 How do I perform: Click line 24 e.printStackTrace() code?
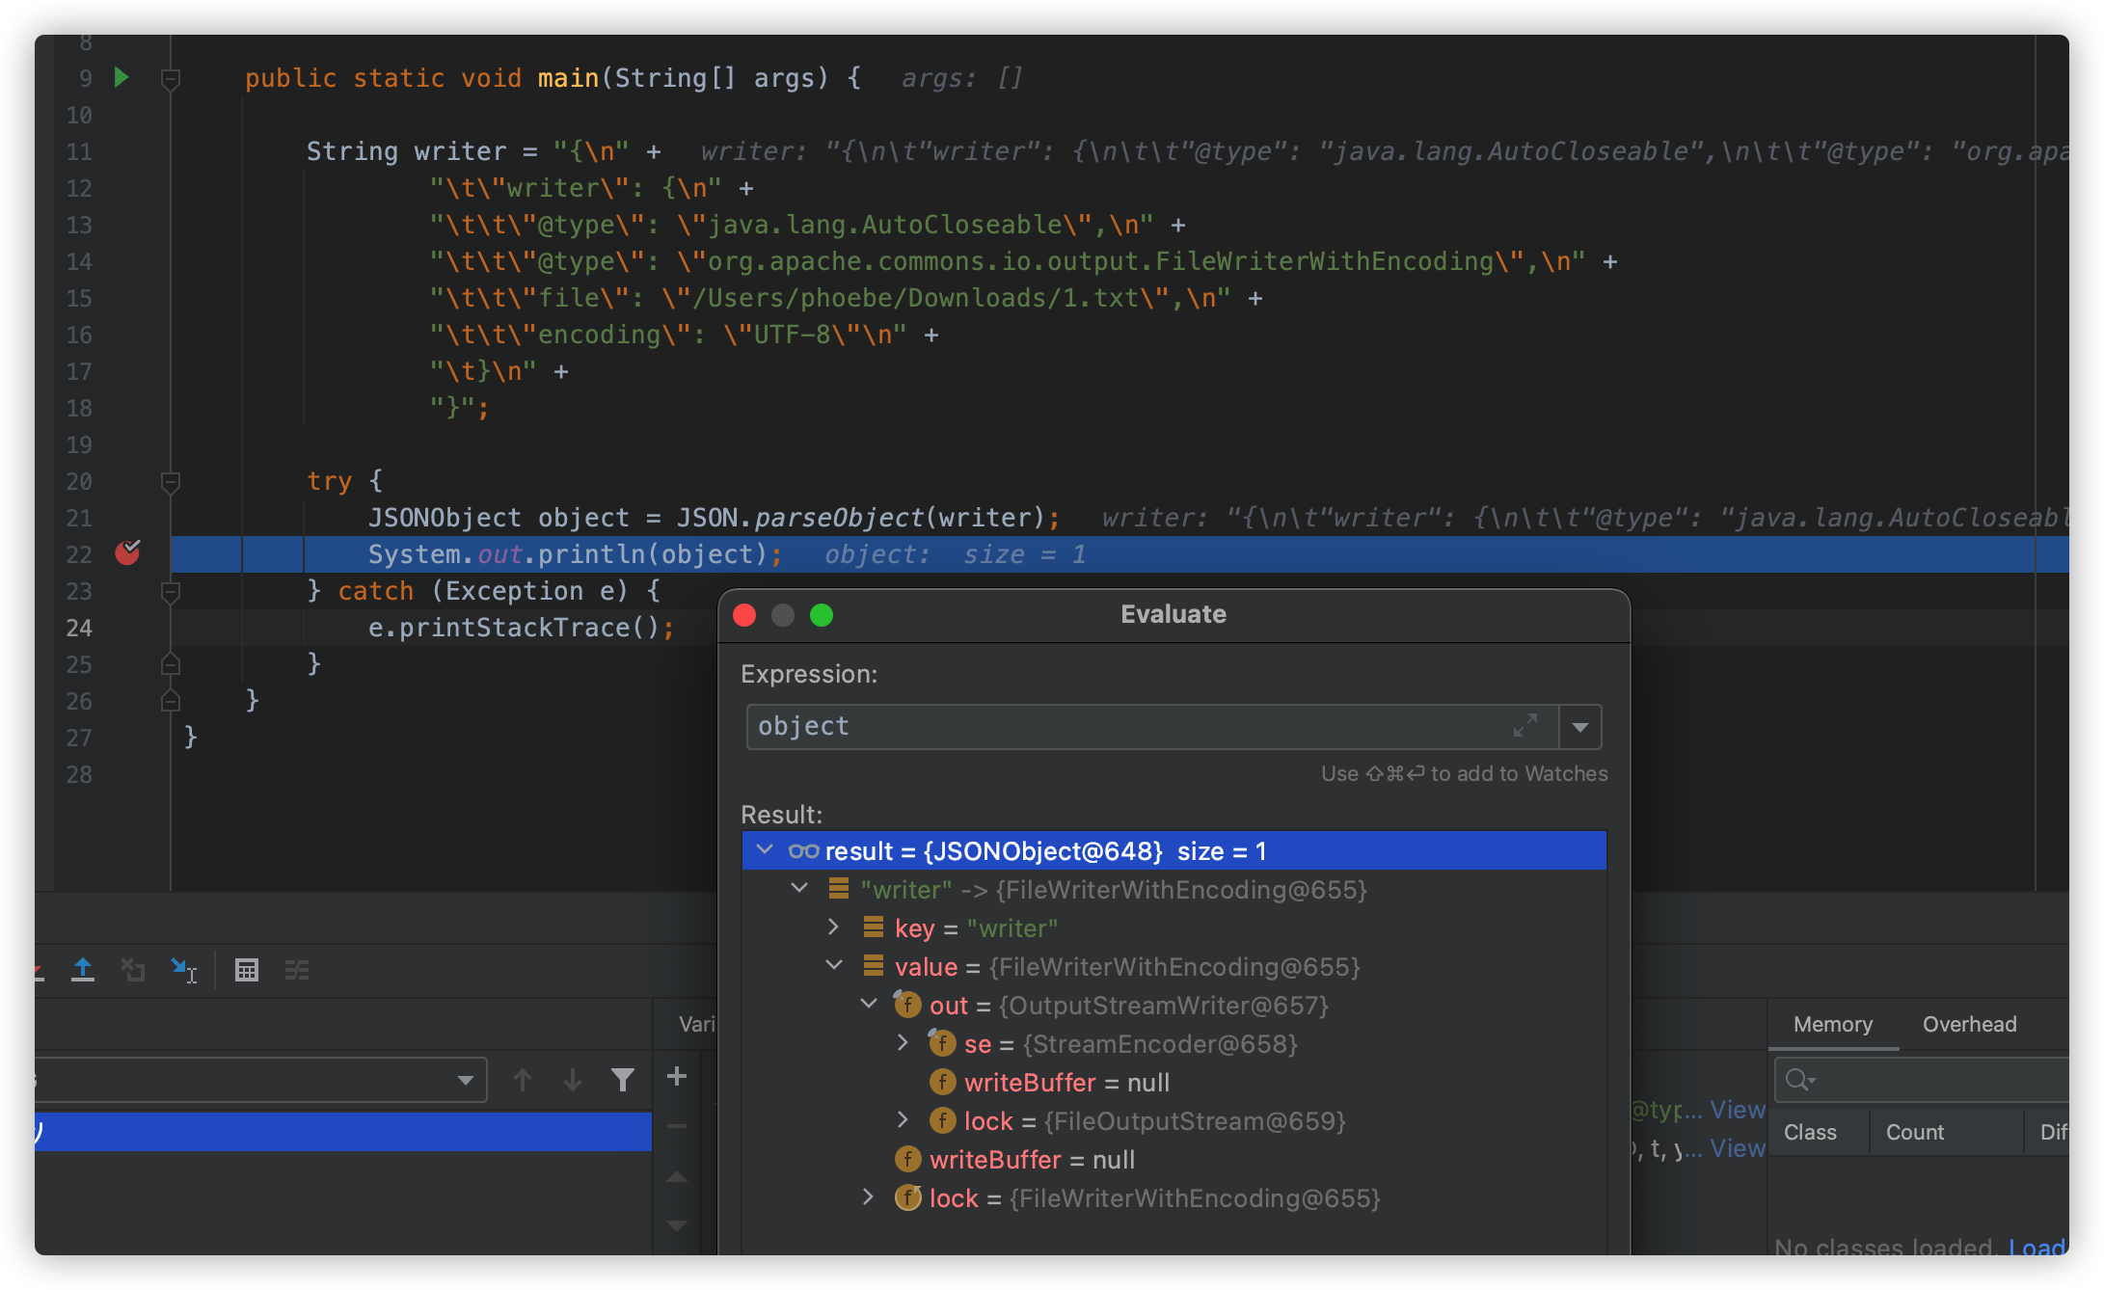coord(522,628)
